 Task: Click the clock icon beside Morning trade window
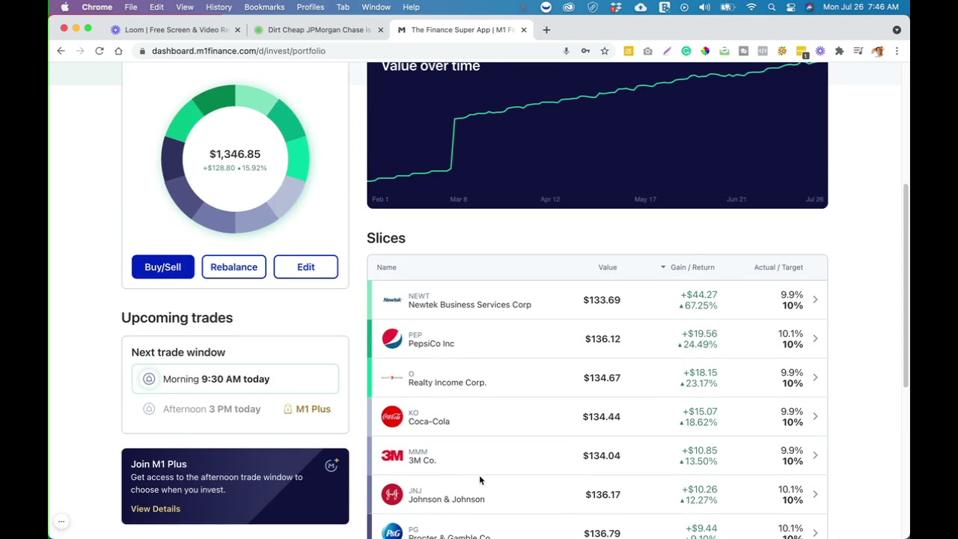click(x=149, y=379)
